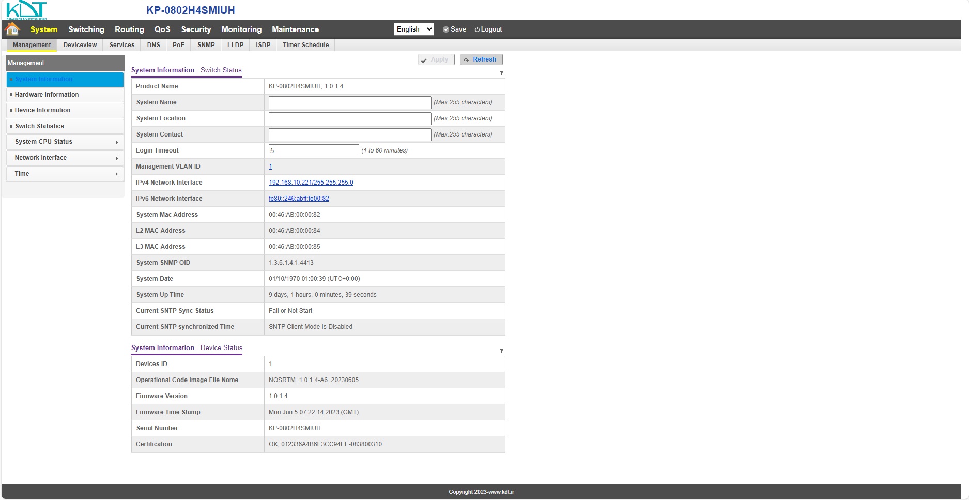The width and height of the screenshot is (969, 500).
Task: Open help for Switch Status section
Action: pyautogui.click(x=501, y=73)
